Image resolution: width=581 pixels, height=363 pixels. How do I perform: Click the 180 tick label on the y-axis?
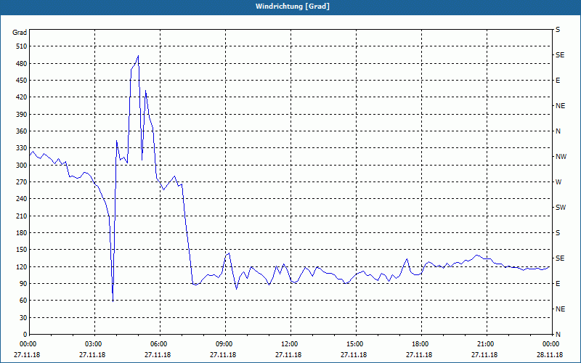[x=20, y=233]
